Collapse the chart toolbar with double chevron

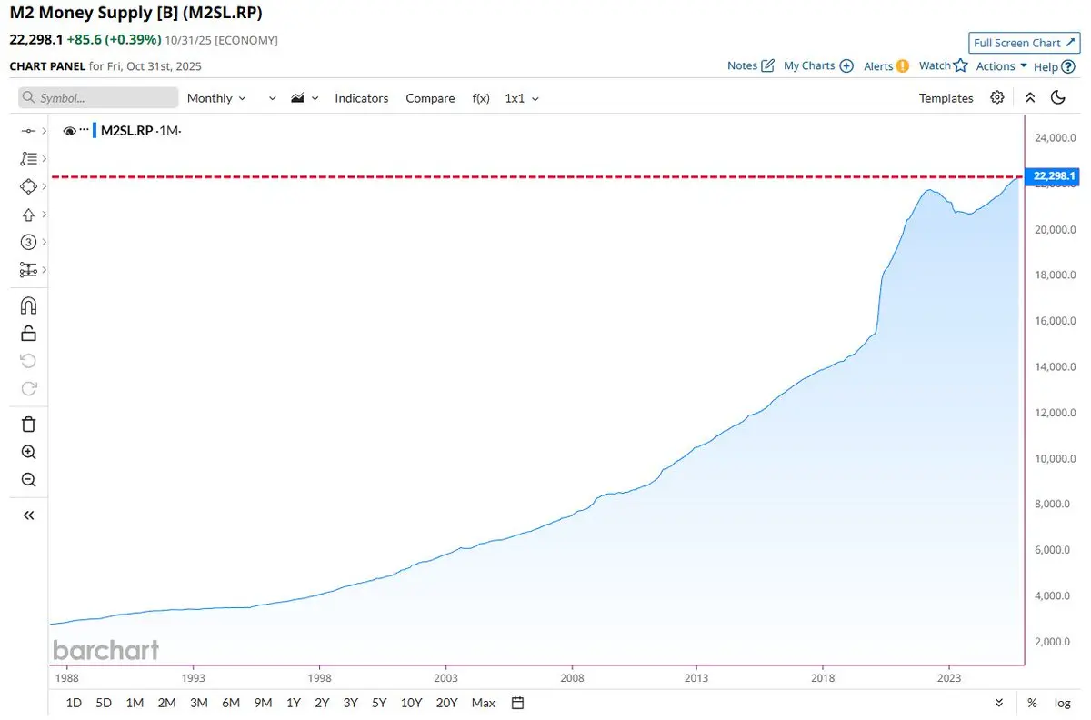1029,97
